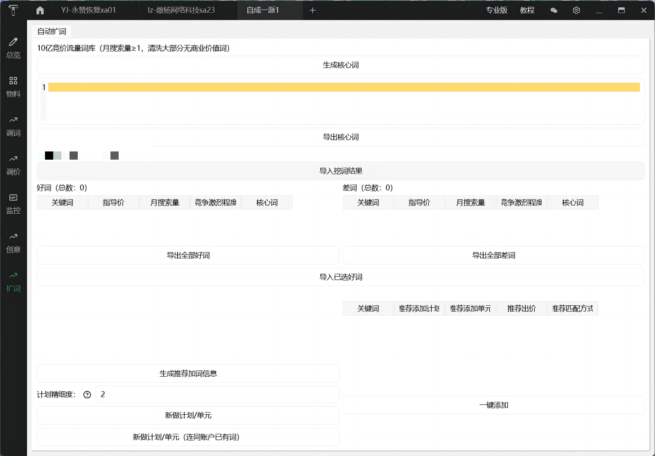Sort bad words by 指导价 column
Screen dimensions: 655x456
point(420,203)
